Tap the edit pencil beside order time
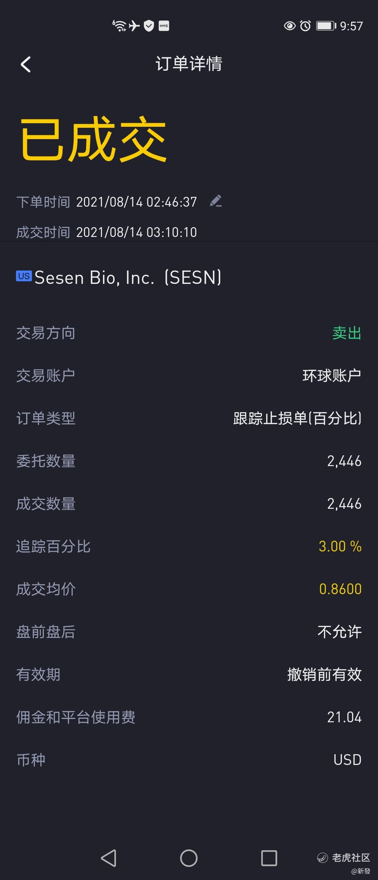Viewport: 378px width, 880px height. click(x=216, y=201)
